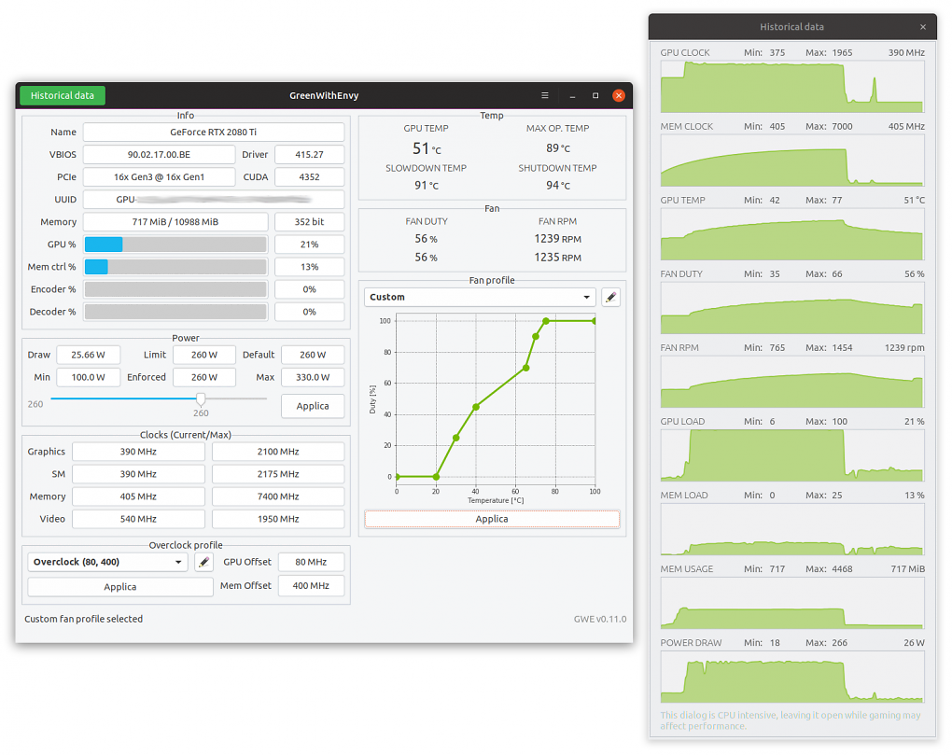Minimize the GreenWithEnvy window
The image size is (952, 755).
tap(572, 95)
